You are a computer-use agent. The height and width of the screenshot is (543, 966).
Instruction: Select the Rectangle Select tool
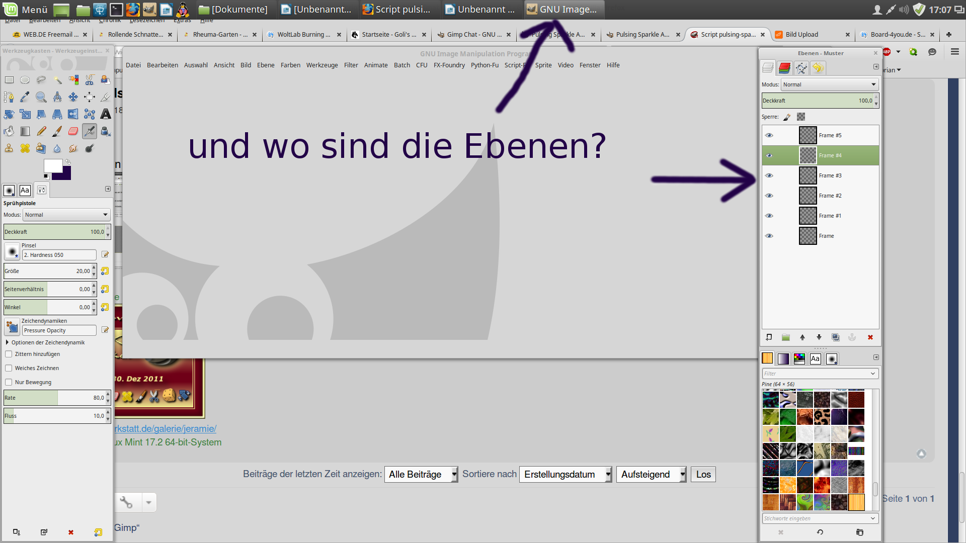pyautogui.click(x=9, y=80)
